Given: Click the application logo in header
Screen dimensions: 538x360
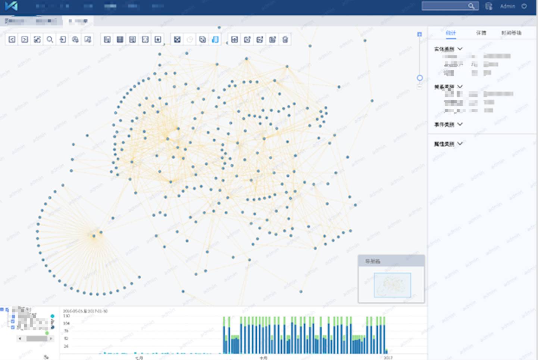Looking at the screenshot, I should point(11,6).
